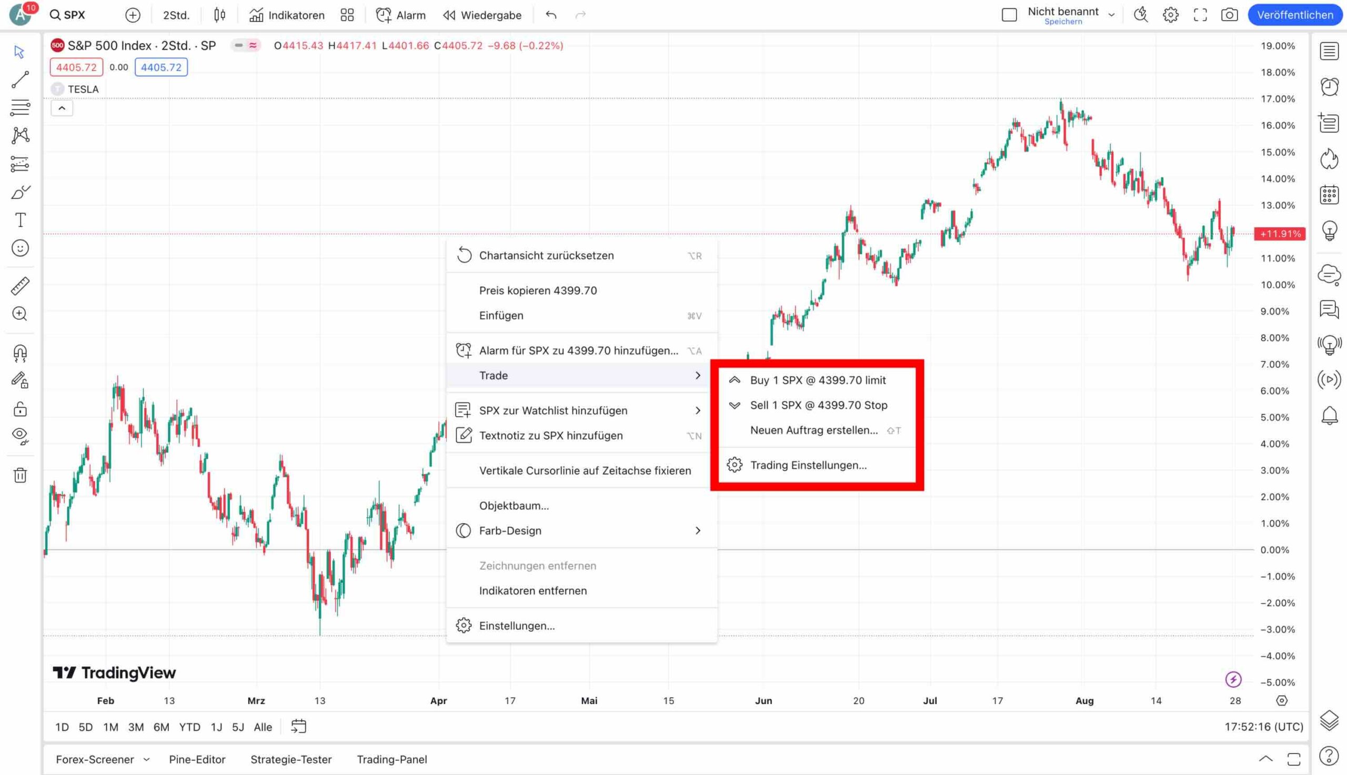Open the calendar panel icon

click(x=1329, y=194)
